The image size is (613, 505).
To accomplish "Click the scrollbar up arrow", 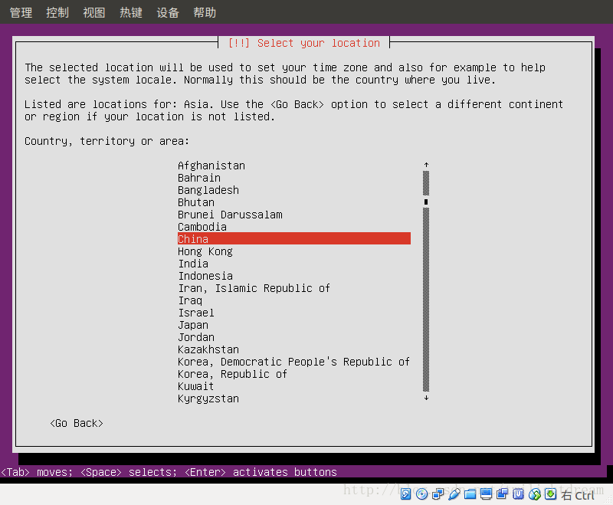I will coord(426,163).
